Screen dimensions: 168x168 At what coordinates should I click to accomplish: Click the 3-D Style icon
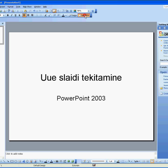tap(73, 161)
